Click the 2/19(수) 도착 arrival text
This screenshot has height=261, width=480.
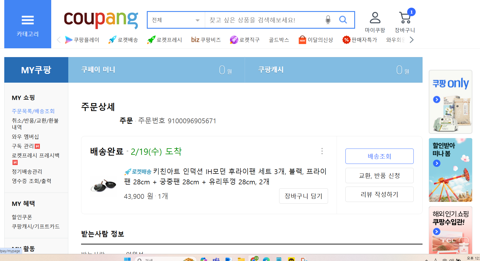pyautogui.click(x=156, y=151)
